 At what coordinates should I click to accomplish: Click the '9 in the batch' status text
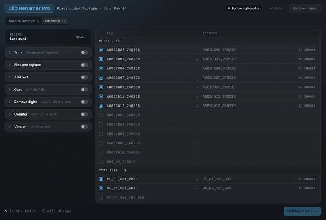[x=20, y=211]
